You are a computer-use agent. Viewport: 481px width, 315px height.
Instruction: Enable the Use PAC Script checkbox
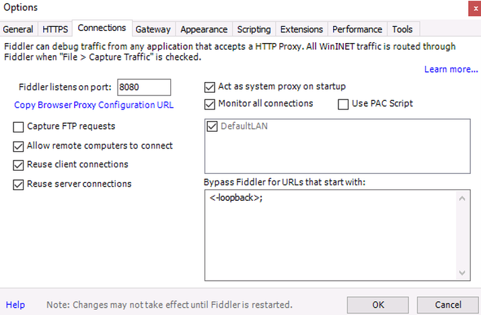[343, 104]
